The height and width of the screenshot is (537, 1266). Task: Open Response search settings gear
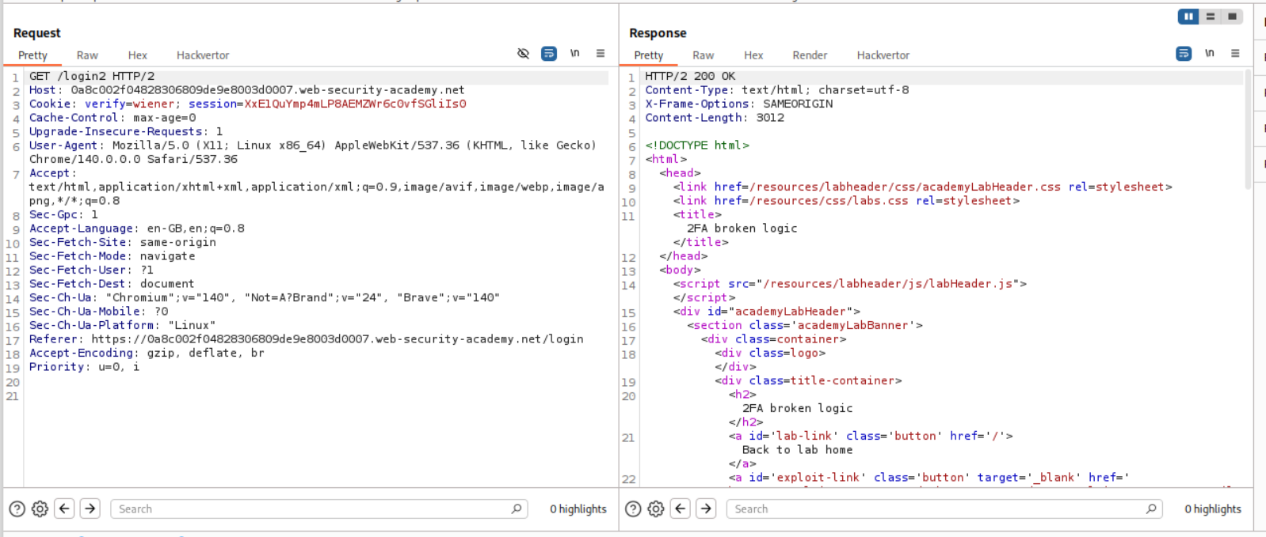point(655,509)
